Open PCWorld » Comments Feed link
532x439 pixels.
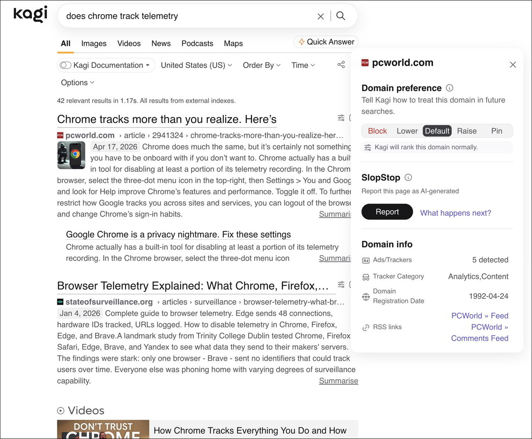pos(480,333)
